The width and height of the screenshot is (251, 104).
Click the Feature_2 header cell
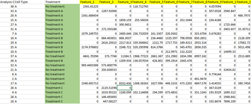coord(108,2)
